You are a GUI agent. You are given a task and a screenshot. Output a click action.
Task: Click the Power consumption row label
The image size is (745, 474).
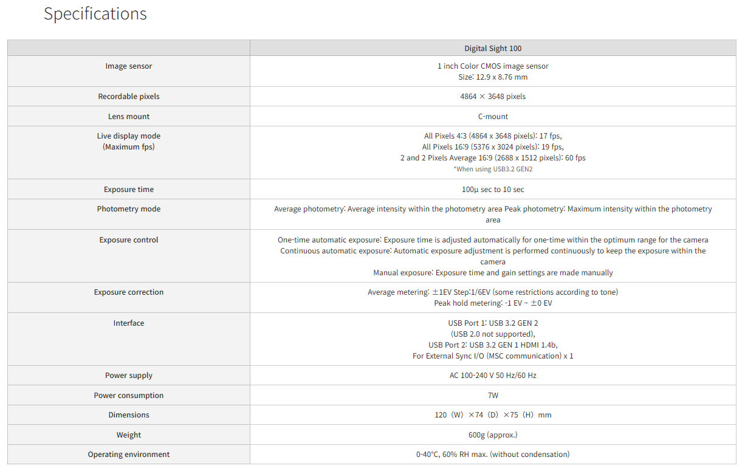(129, 396)
